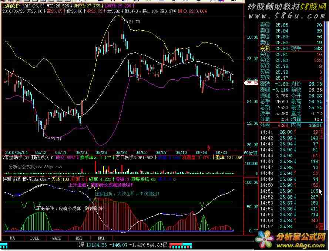Click the 14:57 trade tick row

(x=289, y=227)
